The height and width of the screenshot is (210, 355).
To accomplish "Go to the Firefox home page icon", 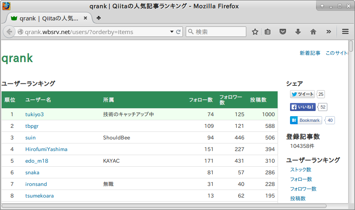I will [x=313, y=32].
